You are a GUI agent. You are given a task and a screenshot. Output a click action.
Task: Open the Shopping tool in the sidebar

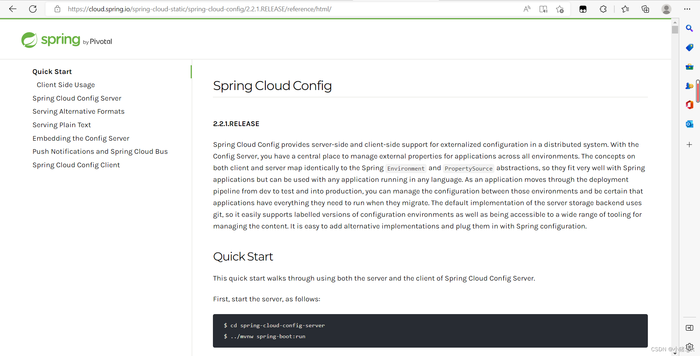[x=690, y=47]
